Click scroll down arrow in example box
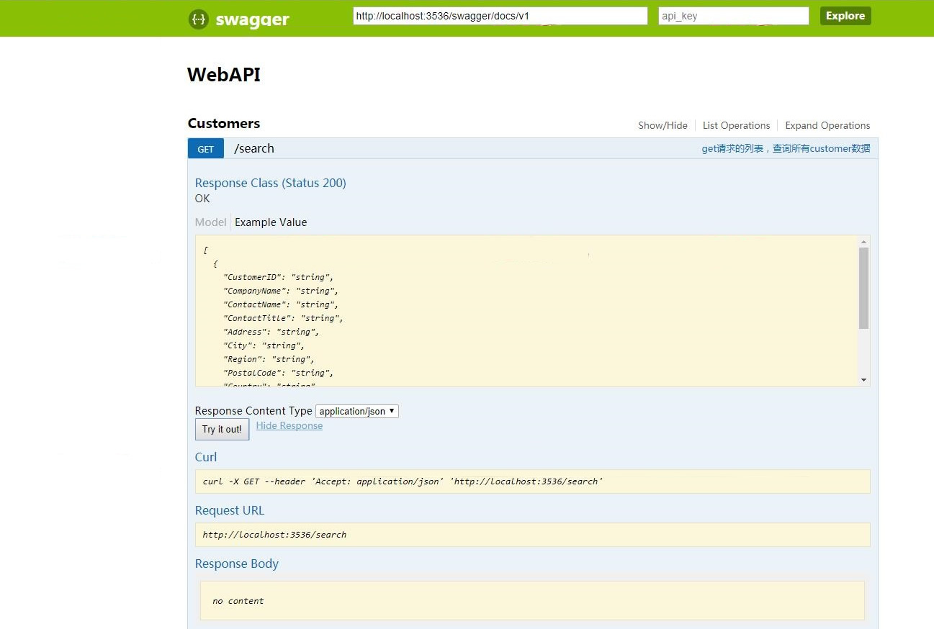 click(864, 380)
